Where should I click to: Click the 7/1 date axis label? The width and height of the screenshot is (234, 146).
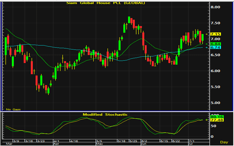pyautogui.click(x=192, y=141)
